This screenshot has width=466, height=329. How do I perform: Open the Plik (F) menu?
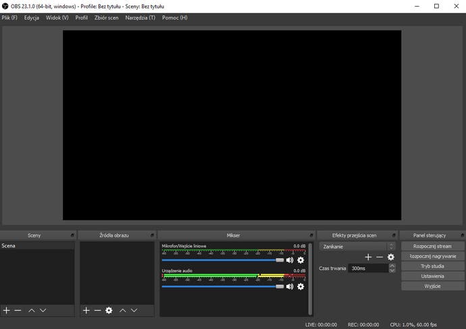click(9, 18)
